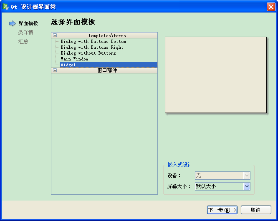Click the 类详情 wizard step

pos(26,33)
